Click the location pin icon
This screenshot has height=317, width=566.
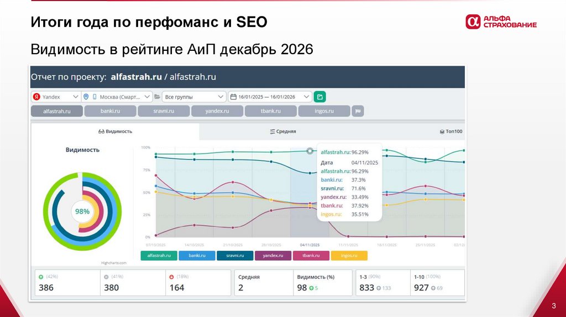point(86,97)
